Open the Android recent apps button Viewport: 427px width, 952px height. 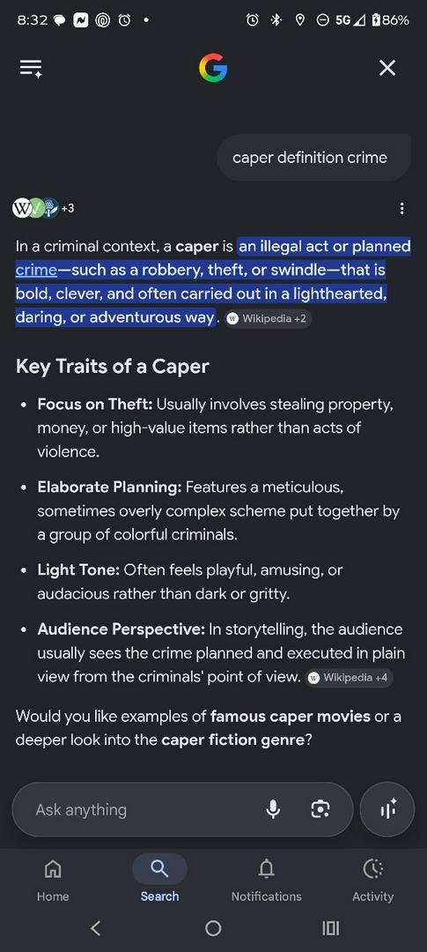tap(330, 927)
